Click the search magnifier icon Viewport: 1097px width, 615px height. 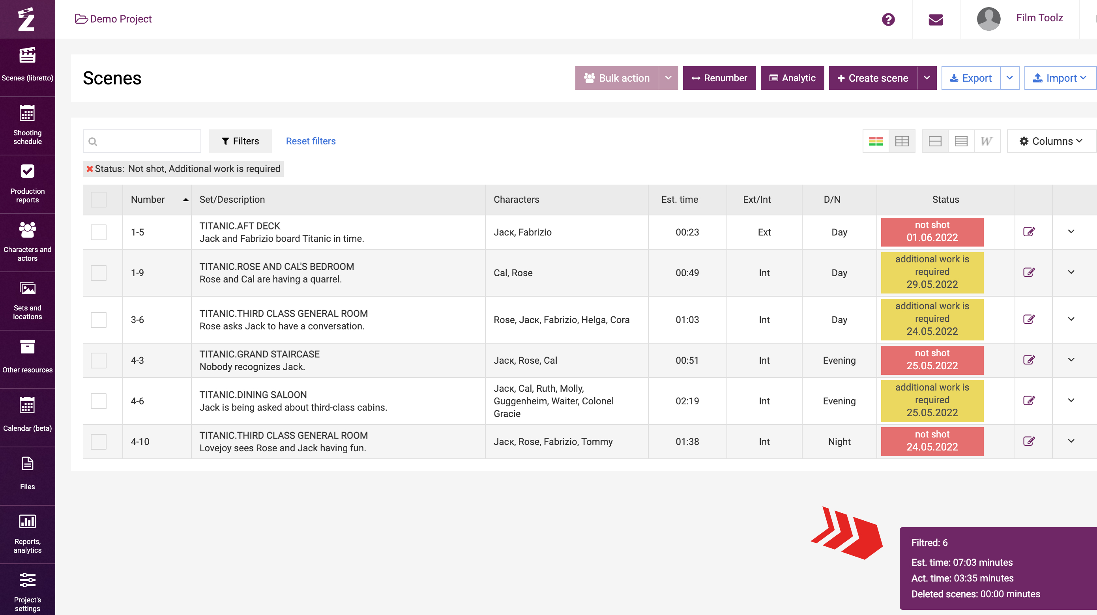tap(93, 142)
